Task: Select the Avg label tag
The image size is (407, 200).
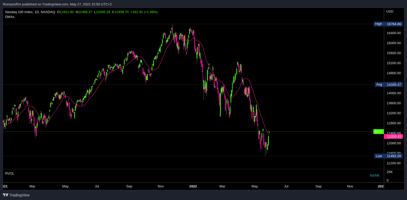Action: pyautogui.click(x=379, y=84)
